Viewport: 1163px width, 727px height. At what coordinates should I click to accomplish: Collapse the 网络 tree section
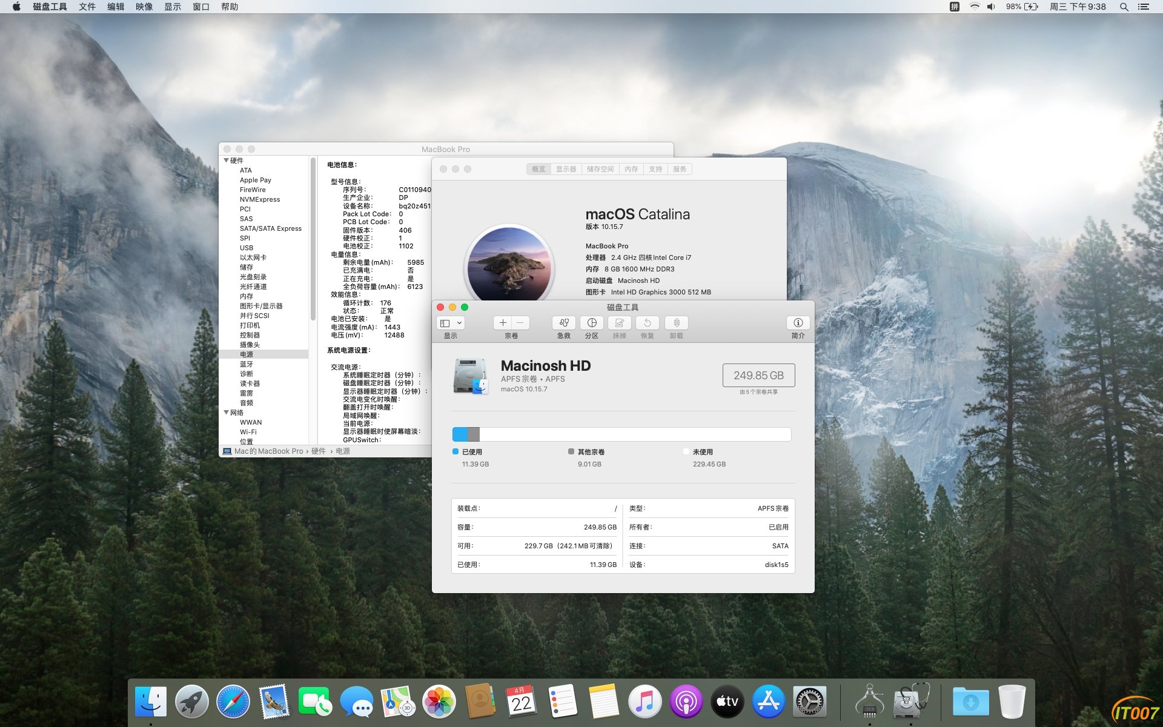coord(226,413)
